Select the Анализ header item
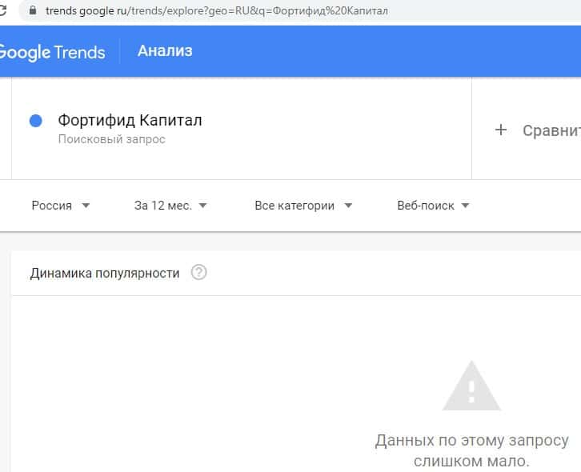This screenshot has height=472, width=581. (165, 51)
